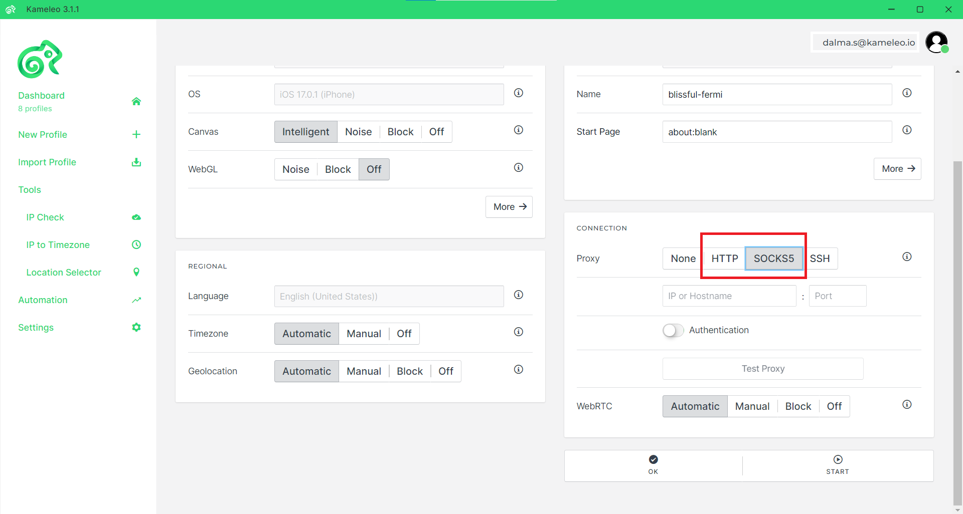
Task: Open Dashboard in the sidebar
Action: pyautogui.click(x=41, y=96)
